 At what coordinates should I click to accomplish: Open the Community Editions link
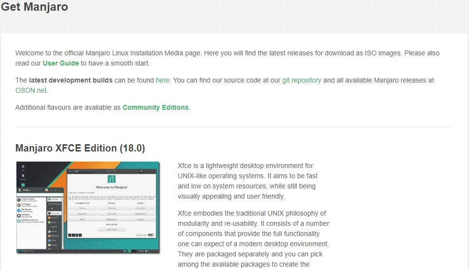coord(156,107)
